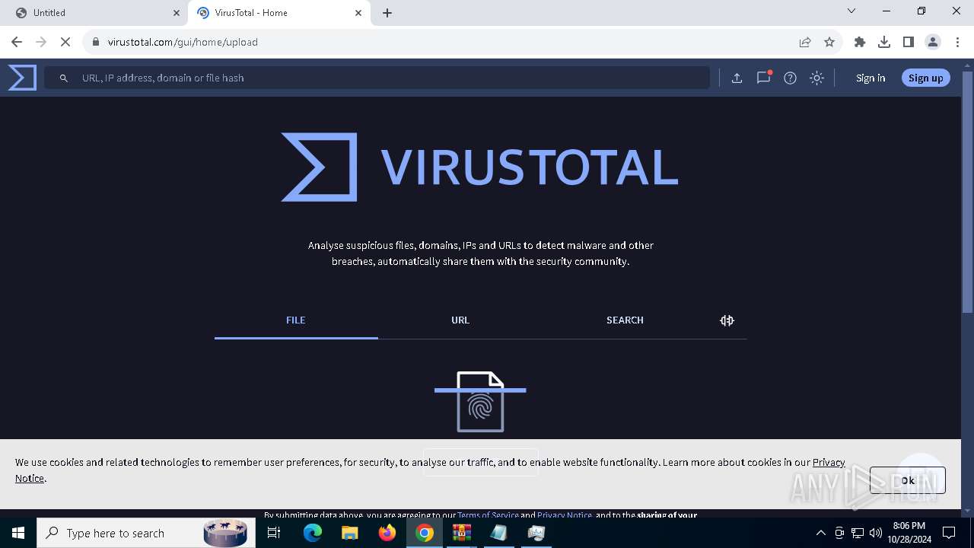Open File Explorer from the taskbar
The height and width of the screenshot is (548, 974).
(x=350, y=533)
